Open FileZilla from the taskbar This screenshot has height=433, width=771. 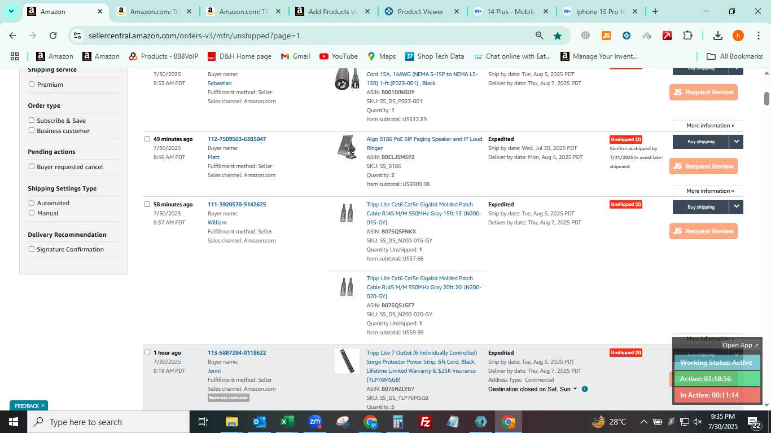(426, 422)
